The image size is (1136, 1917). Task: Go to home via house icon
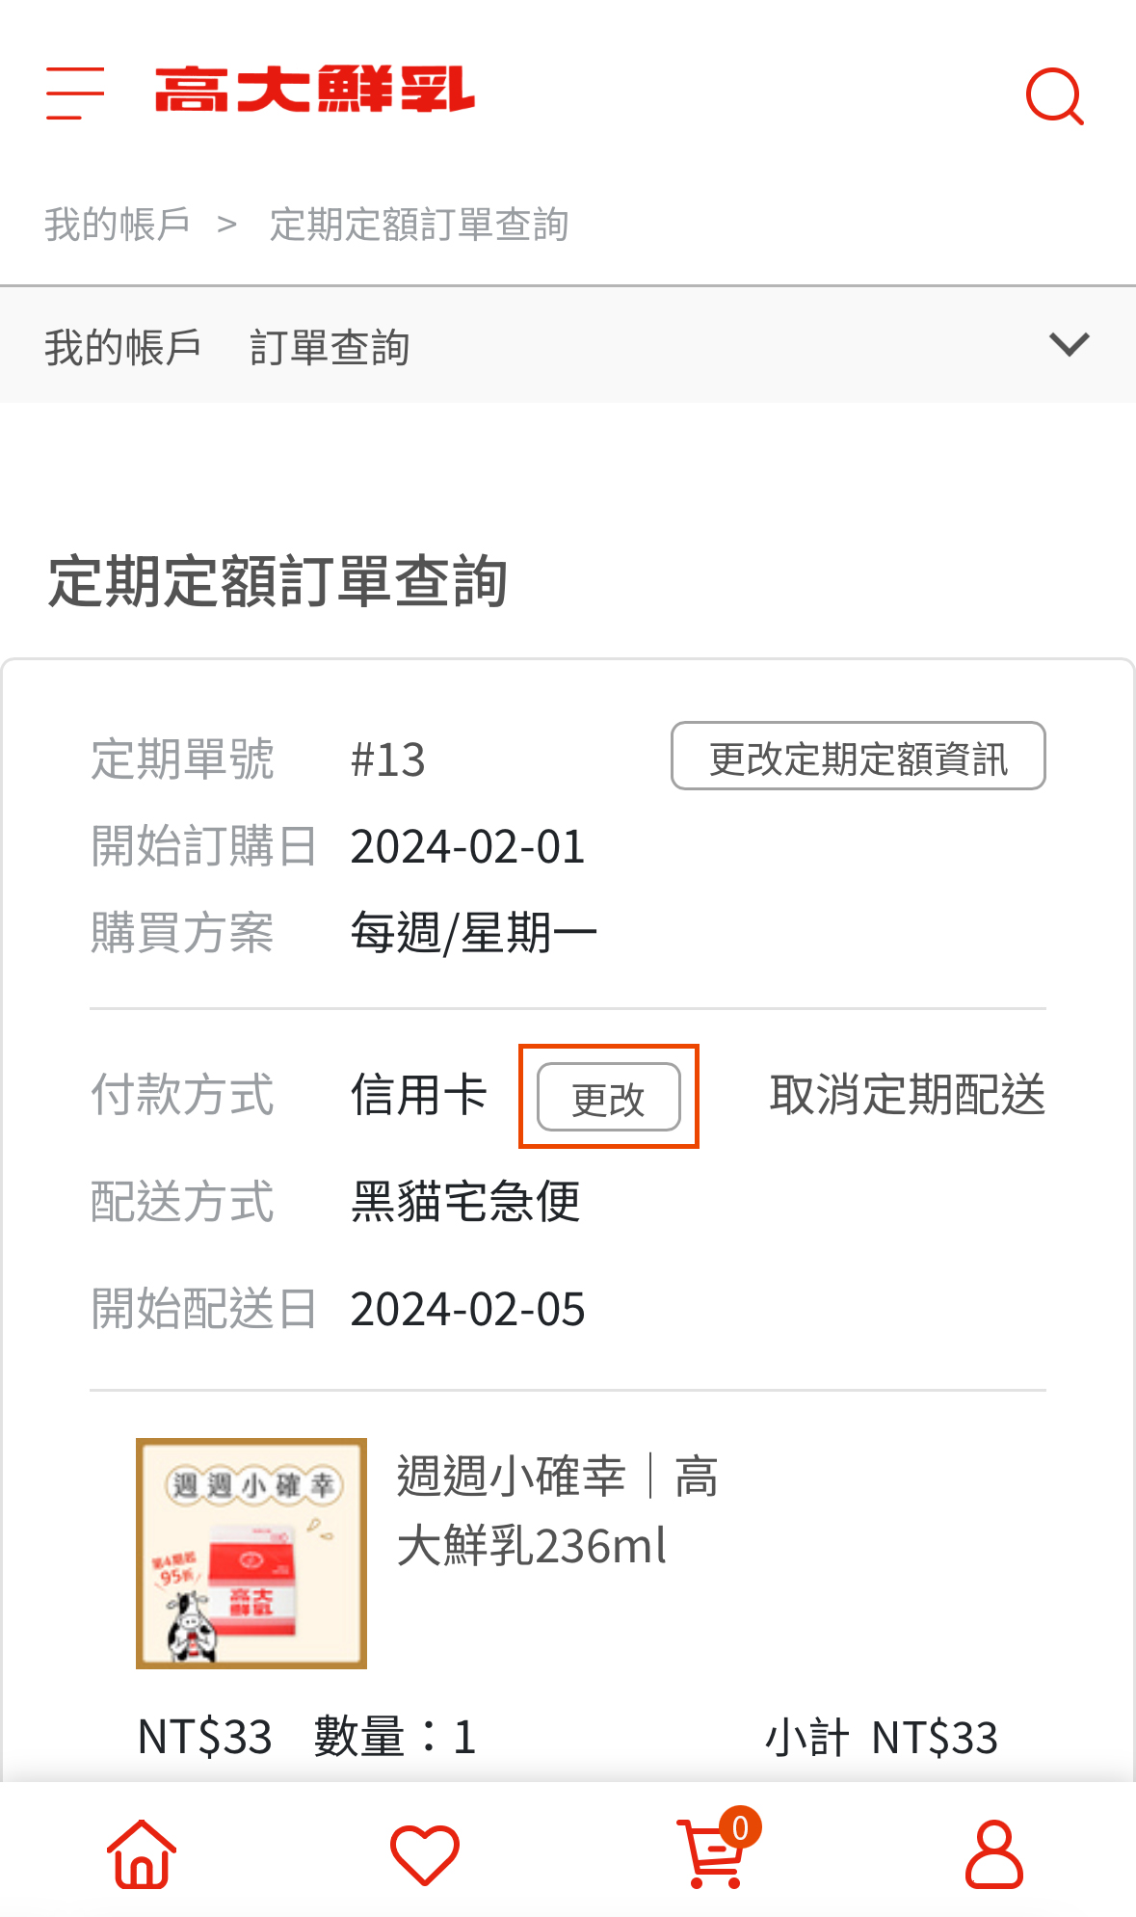[142, 1853]
